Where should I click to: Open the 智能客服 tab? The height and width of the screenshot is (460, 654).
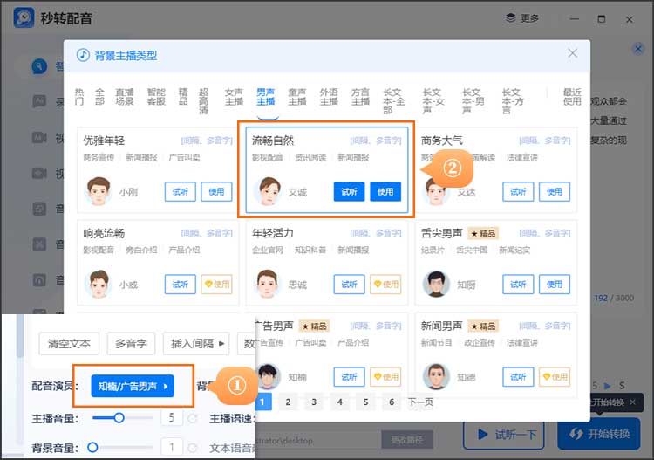click(x=156, y=97)
